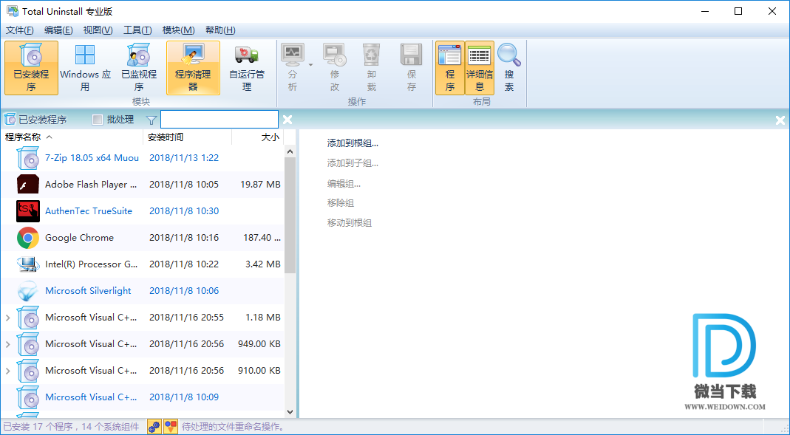
Task: Click the Total Uninstall title bar app icon
Action: tap(12, 10)
